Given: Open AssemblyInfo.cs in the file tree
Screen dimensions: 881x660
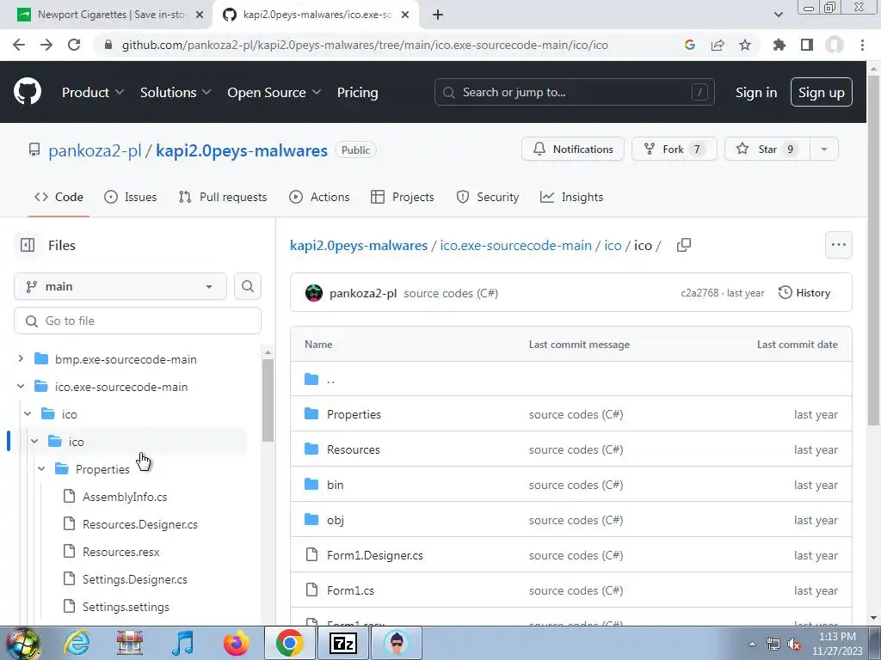Looking at the screenshot, I should pos(124,497).
